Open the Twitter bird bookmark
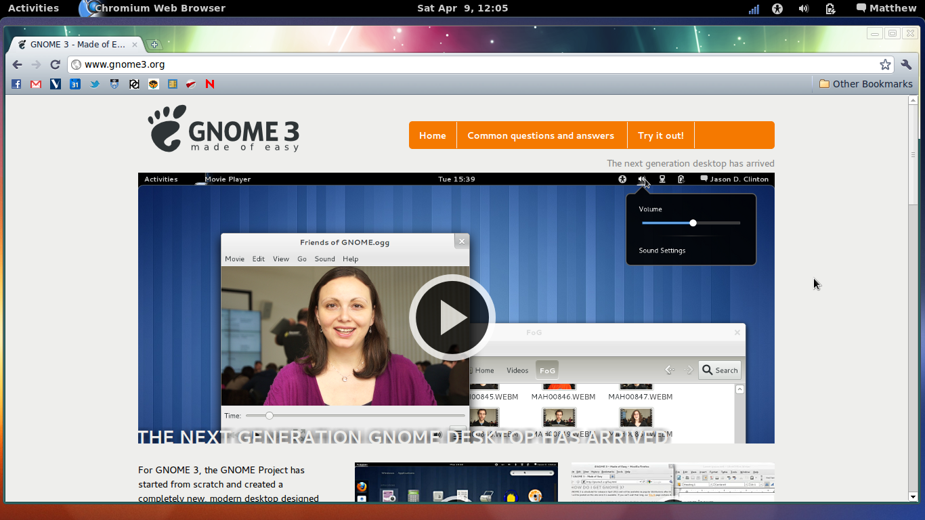This screenshot has width=925, height=520. (95, 84)
